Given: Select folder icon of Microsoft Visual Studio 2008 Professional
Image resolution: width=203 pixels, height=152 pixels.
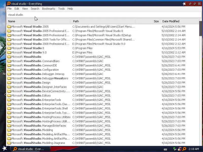Looking at the screenshot, I should pyautogui.click(x=9, y=44).
